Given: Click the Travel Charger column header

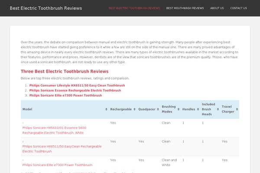Looking at the screenshot, I should 230,109.
